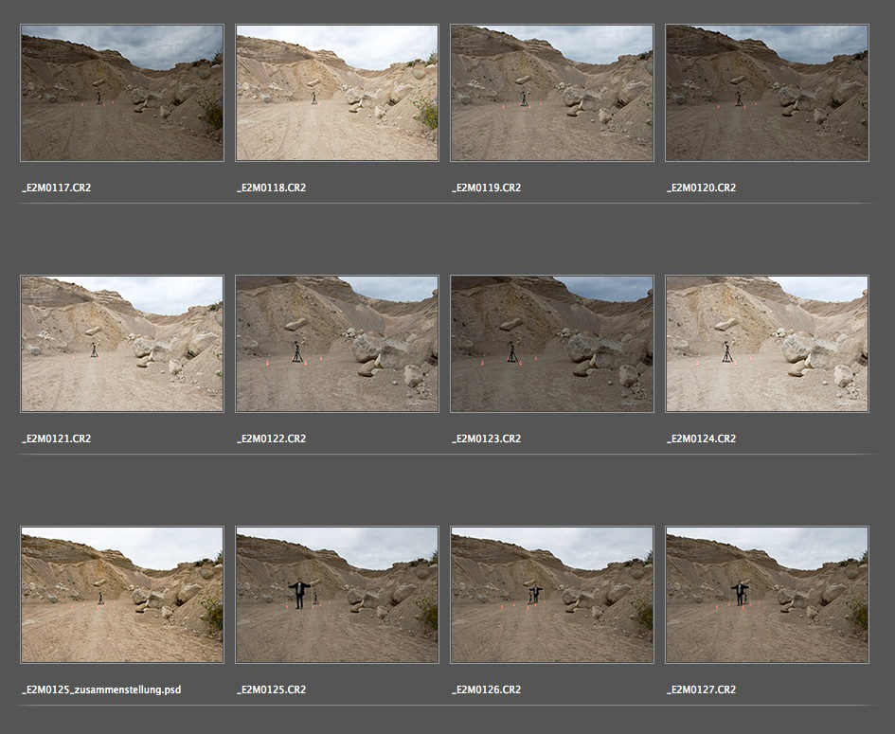Image resolution: width=895 pixels, height=734 pixels.
Task: Click the filename label _E2M0127.CR2
Action: 702,689
